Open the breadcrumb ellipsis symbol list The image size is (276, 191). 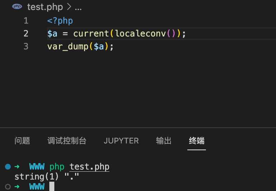point(78,9)
